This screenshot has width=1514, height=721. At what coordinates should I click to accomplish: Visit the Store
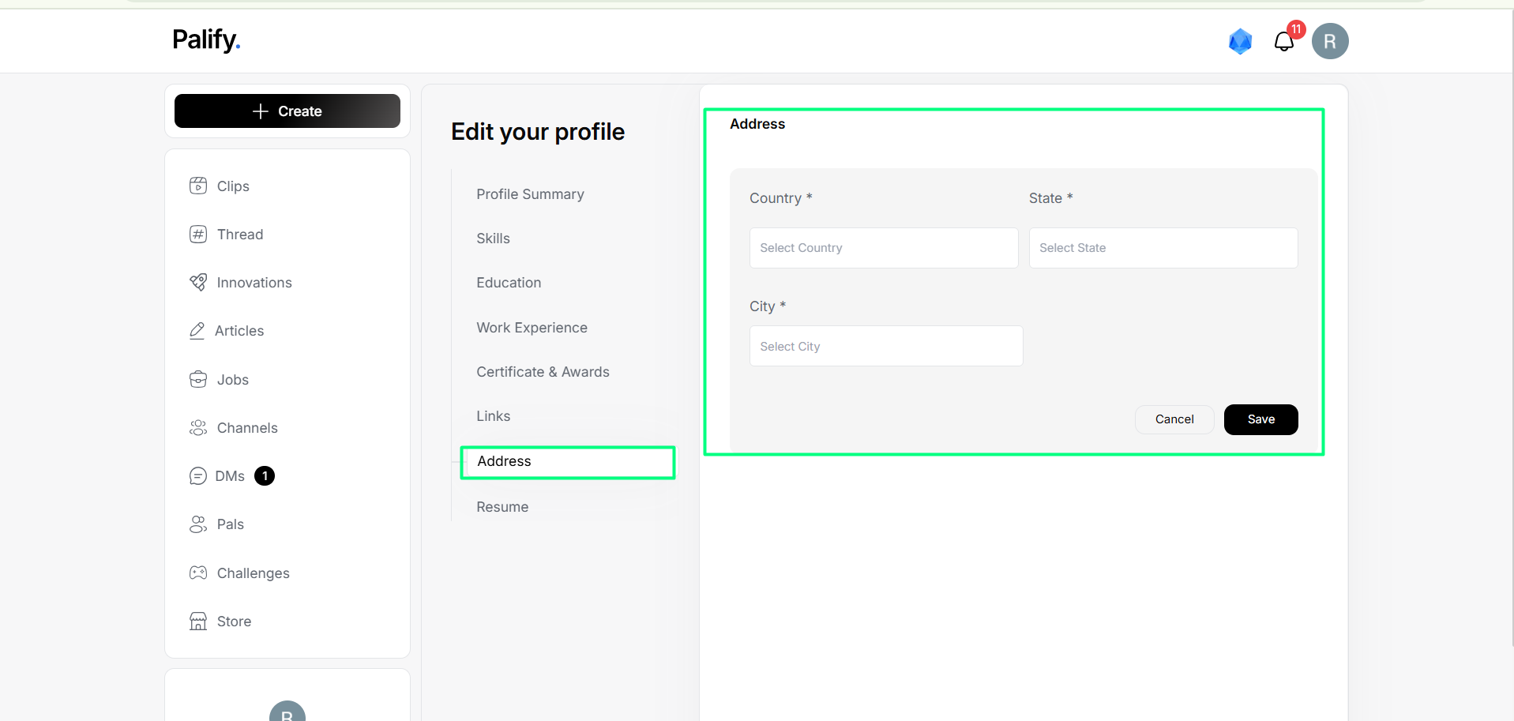point(234,621)
